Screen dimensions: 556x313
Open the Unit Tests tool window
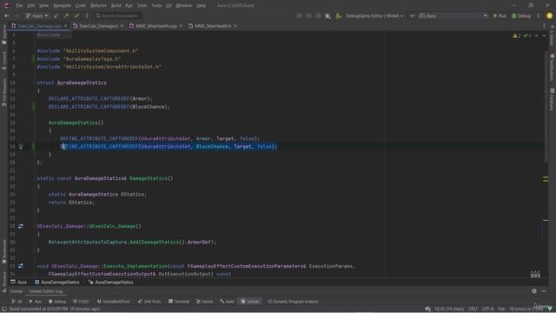pos(149,302)
